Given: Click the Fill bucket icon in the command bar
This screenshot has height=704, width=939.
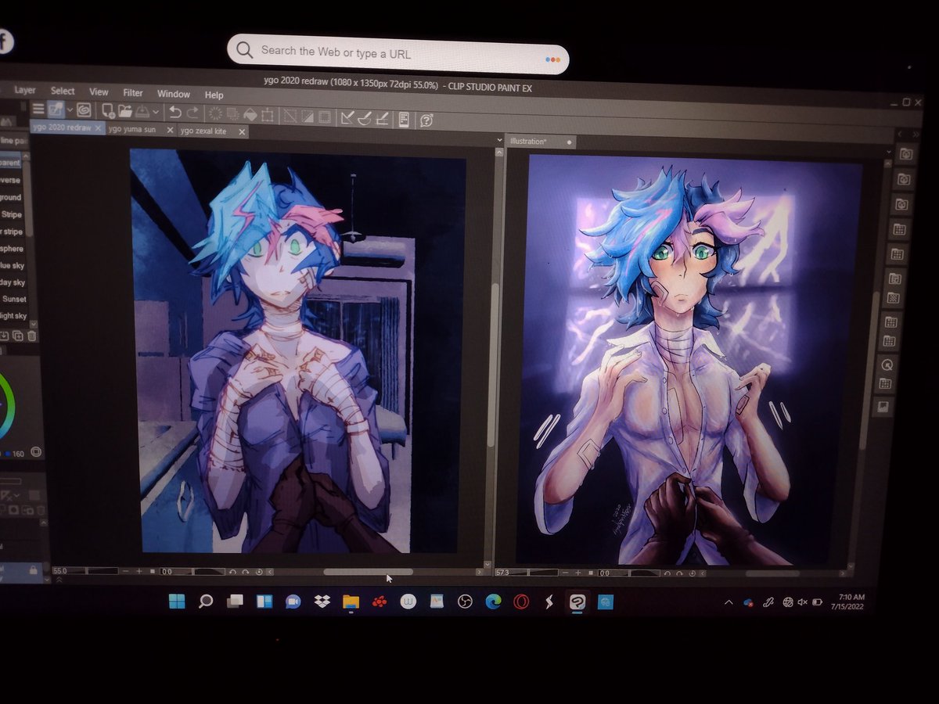Looking at the screenshot, I should pyautogui.click(x=250, y=115).
